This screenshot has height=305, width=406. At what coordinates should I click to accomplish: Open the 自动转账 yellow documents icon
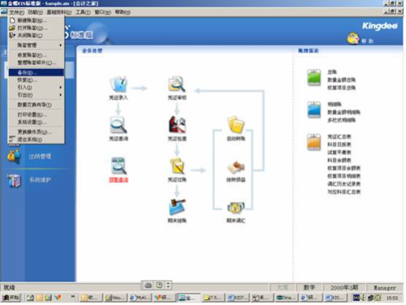point(235,125)
